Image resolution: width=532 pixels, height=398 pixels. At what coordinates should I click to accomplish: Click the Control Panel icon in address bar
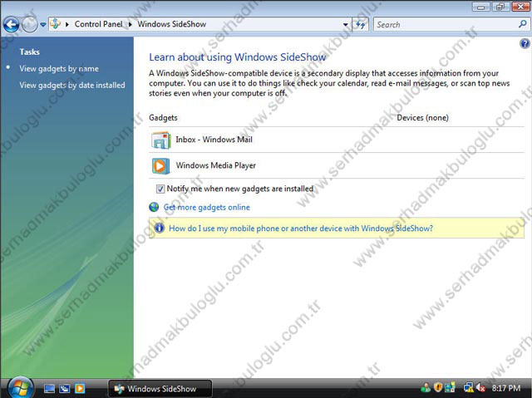(x=56, y=24)
